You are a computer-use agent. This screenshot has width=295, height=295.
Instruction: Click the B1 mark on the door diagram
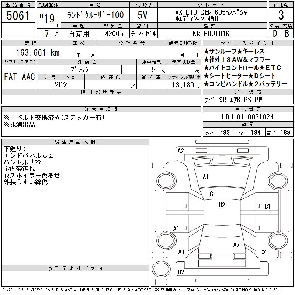point(267,206)
